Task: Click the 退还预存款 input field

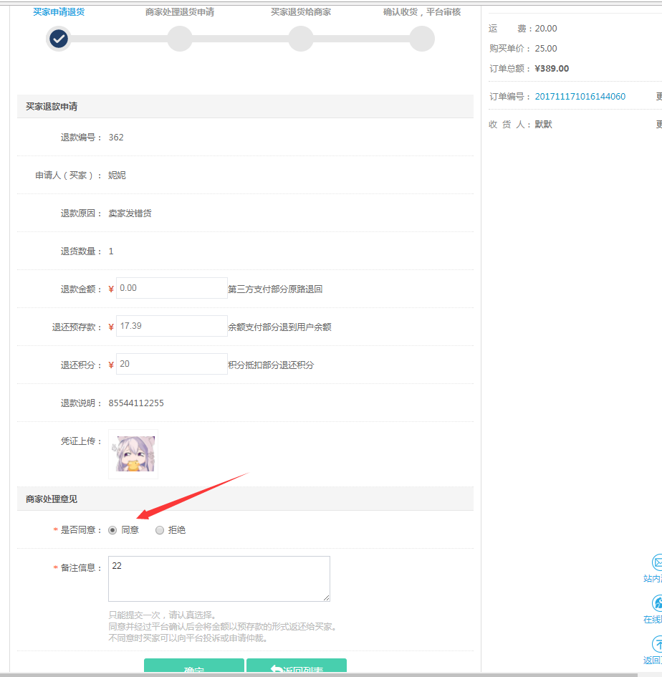Action: [x=171, y=326]
